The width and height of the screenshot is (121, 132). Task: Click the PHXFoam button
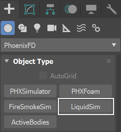(85, 91)
